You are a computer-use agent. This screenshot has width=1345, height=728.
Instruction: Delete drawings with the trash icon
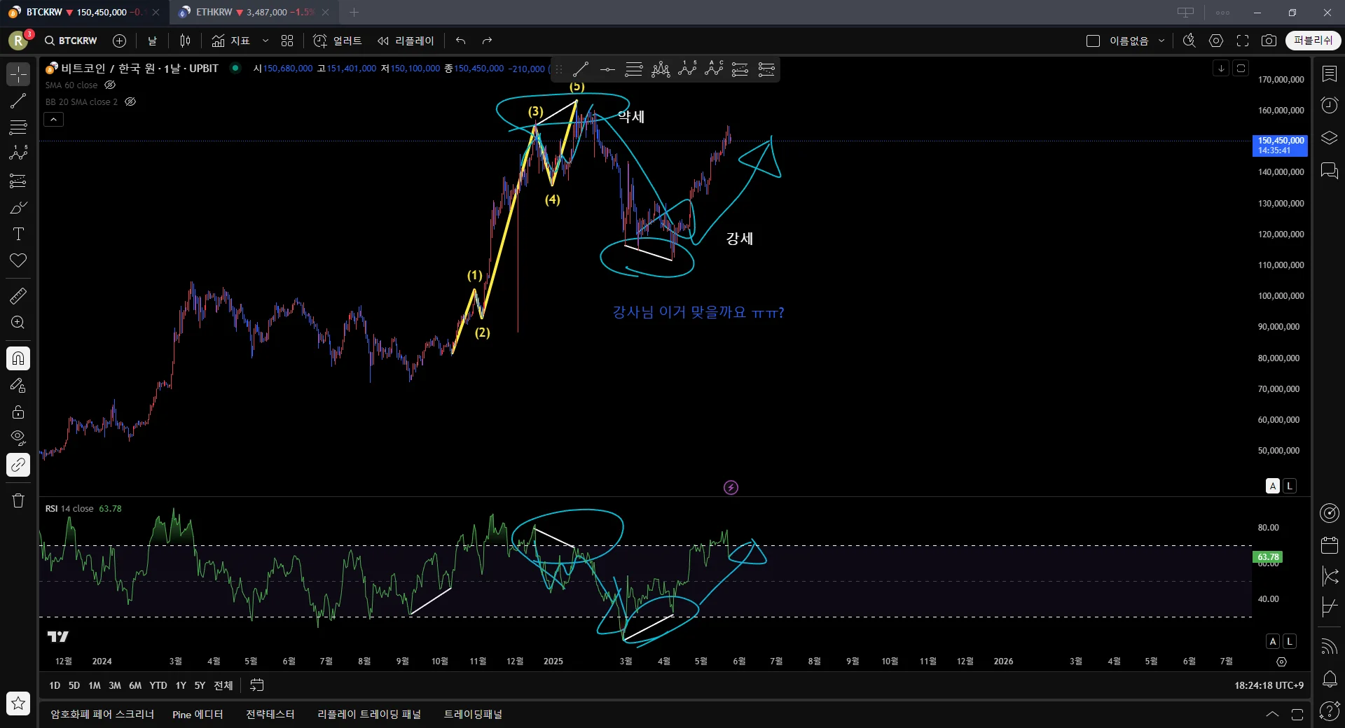tap(18, 500)
